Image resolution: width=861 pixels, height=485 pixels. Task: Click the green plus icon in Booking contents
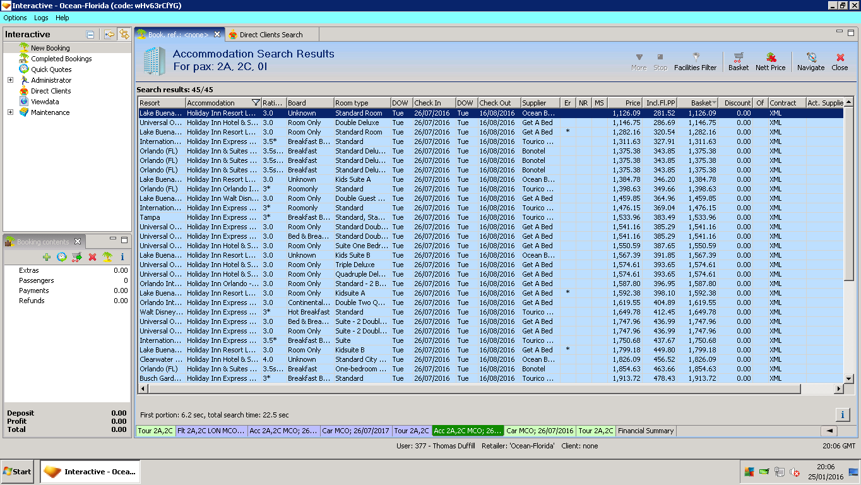(x=47, y=257)
